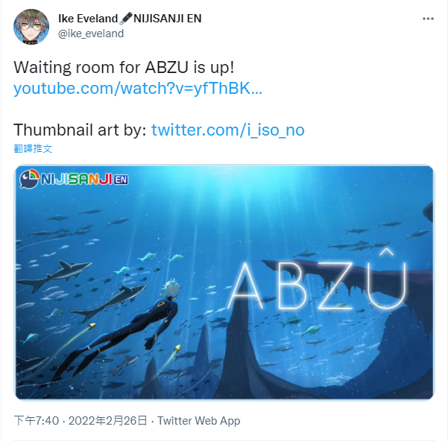Click the pen emoji beside Ike Eveland's name

tap(125, 19)
